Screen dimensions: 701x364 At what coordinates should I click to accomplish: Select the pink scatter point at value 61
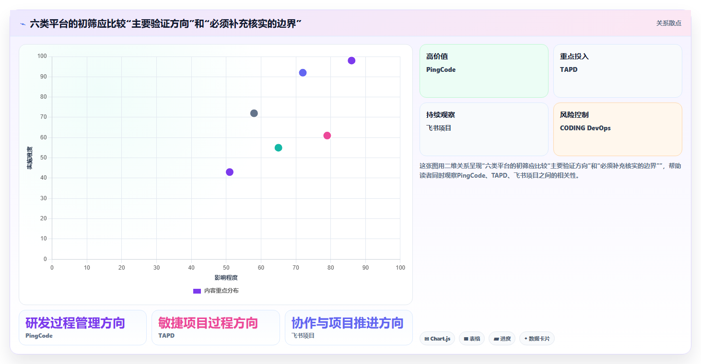tap(327, 136)
